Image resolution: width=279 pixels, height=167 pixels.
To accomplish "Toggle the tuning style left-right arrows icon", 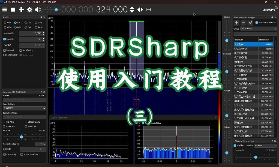I will click(140, 10).
